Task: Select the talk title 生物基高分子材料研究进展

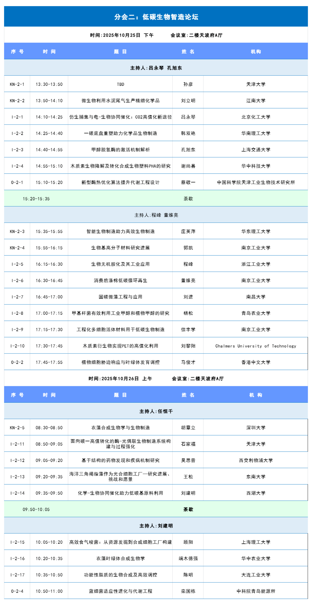Action: tap(120, 248)
